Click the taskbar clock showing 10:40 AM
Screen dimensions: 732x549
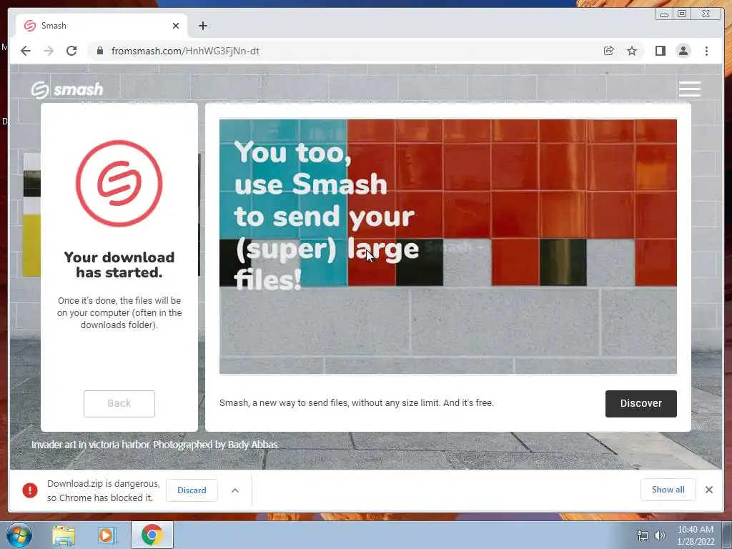[x=696, y=535]
